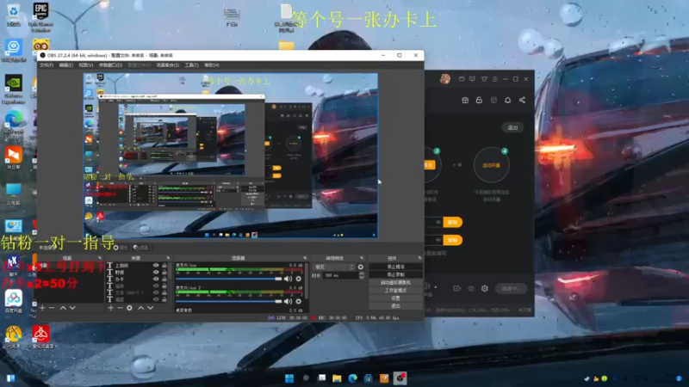The image size is (689, 387).
Task: Open 麦克风/Aux audio settings gear
Action: tap(299, 279)
